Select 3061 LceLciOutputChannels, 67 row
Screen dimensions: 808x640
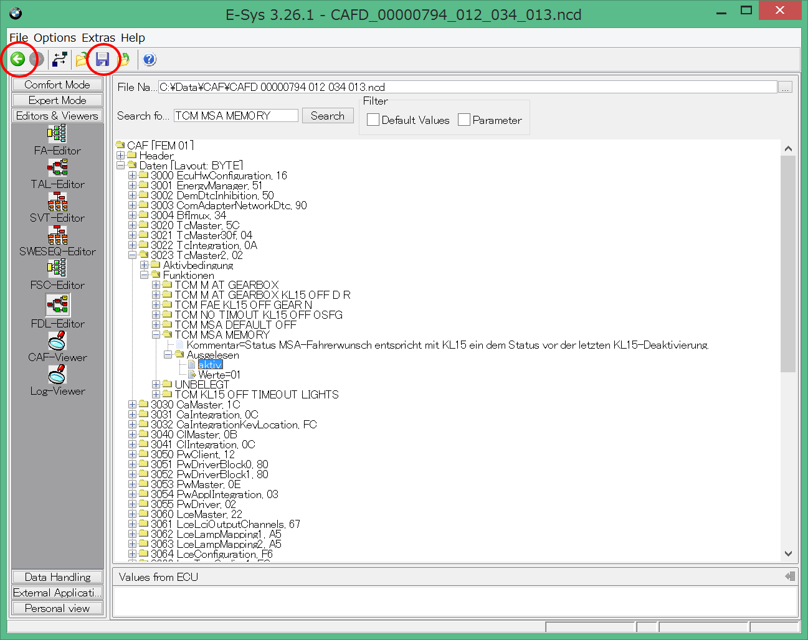point(226,524)
